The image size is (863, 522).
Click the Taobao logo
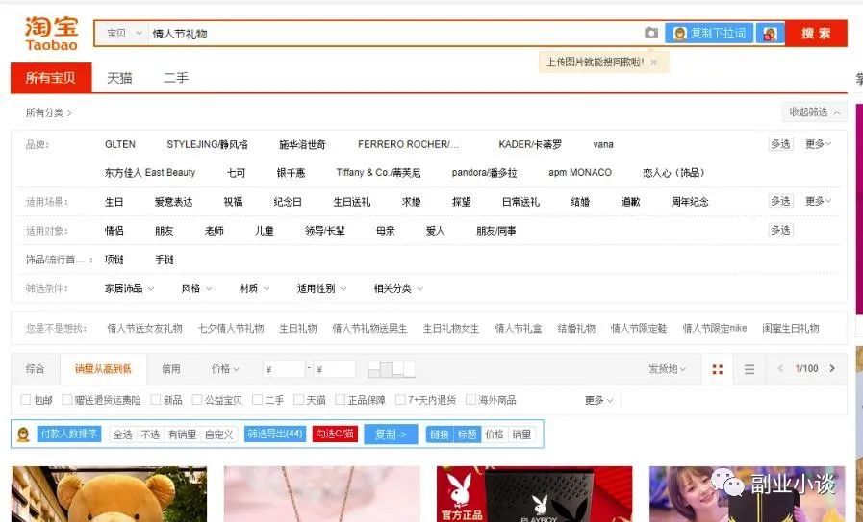(51, 34)
